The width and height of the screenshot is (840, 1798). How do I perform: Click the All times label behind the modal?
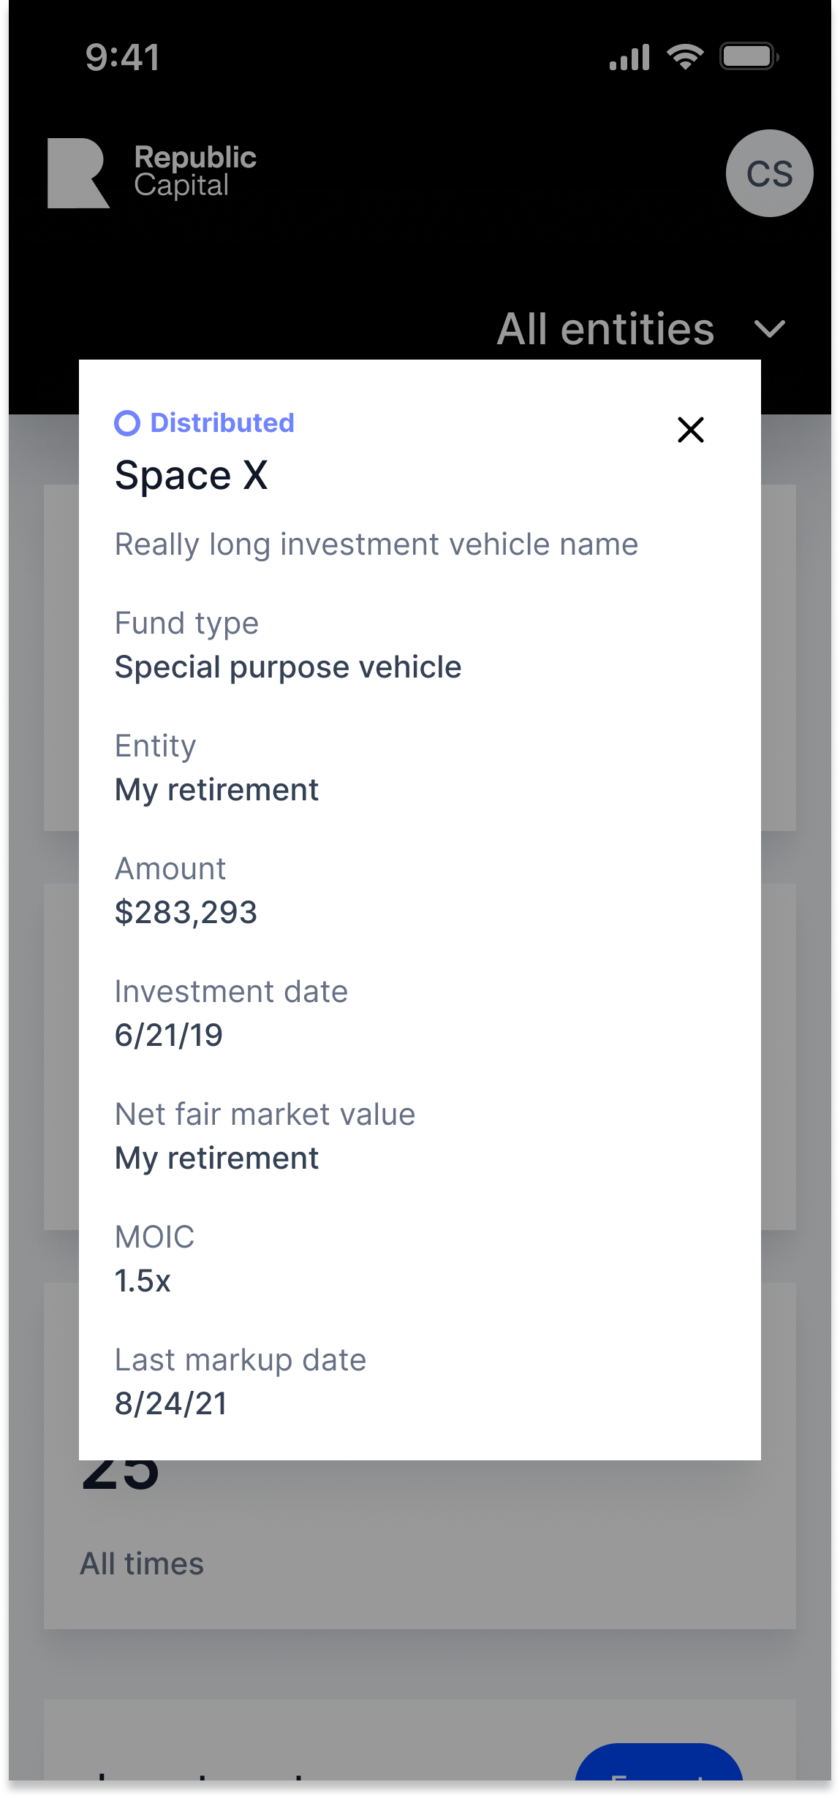[x=142, y=1565]
